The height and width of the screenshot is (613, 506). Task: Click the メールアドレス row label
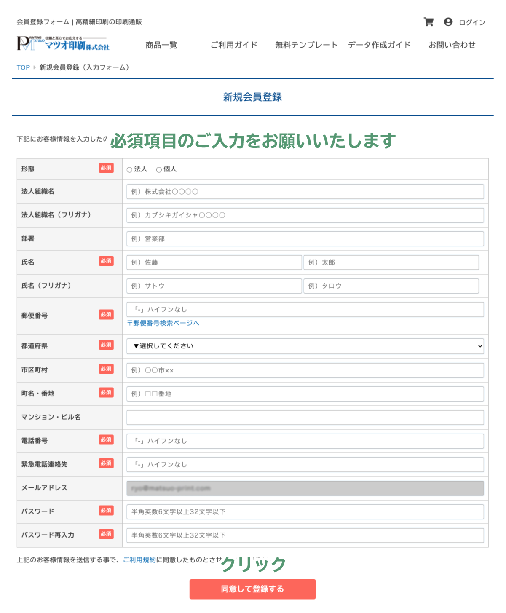coord(44,488)
